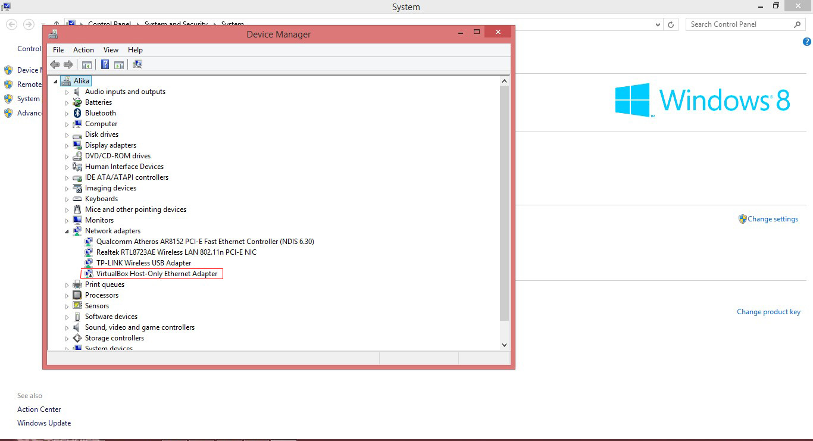Click the search magnifier icon in Search Control Panel
The width and height of the screenshot is (813, 441).
point(798,24)
